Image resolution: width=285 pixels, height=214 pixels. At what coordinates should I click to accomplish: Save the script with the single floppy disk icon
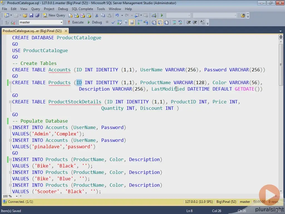click(x=31, y=16)
